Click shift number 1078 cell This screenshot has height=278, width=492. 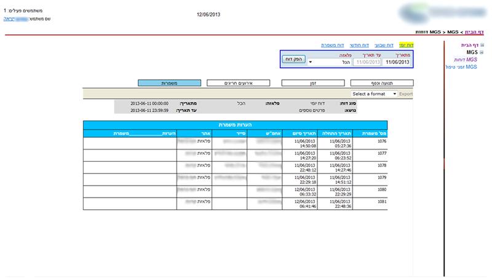pos(370,167)
